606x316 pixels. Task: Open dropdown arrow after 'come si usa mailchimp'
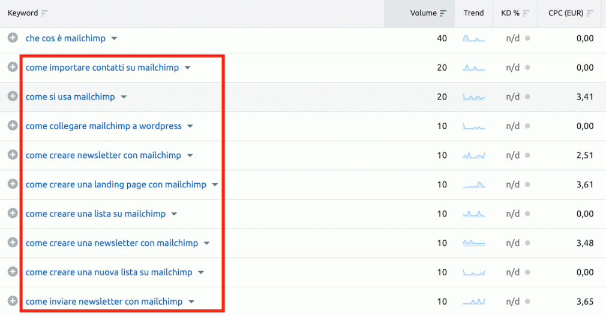[124, 97]
